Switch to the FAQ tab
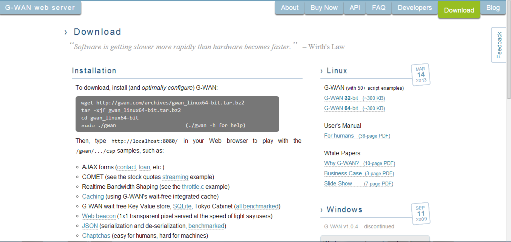Screen dimensions: 511x242 (378, 8)
